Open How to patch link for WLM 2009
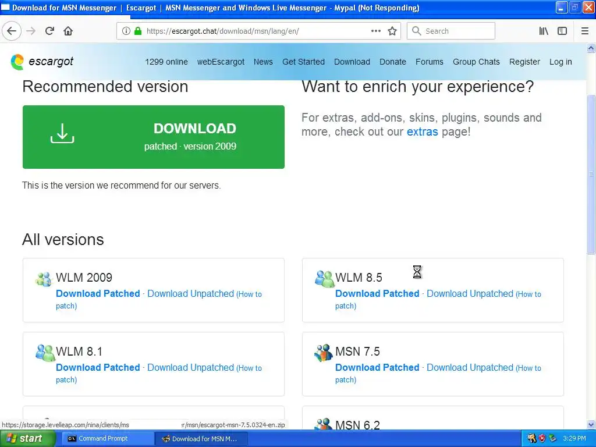The width and height of the screenshot is (596, 447). (250, 294)
